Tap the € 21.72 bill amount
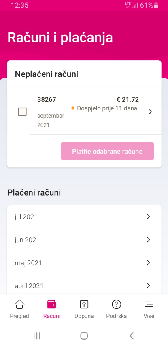 (128, 100)
